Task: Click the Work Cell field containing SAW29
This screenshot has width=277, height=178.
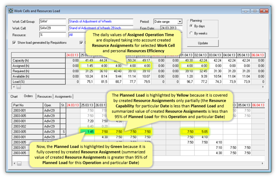Action: pyautogui.click(x=53, y=28)
